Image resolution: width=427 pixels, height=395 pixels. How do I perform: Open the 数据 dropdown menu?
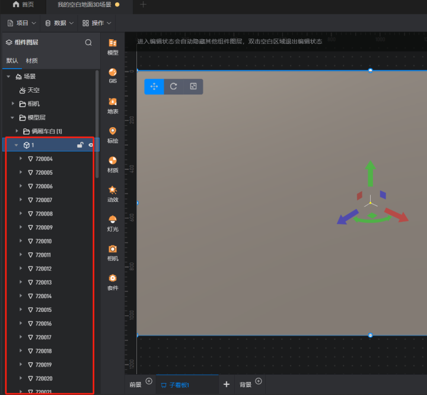[59, 23]
